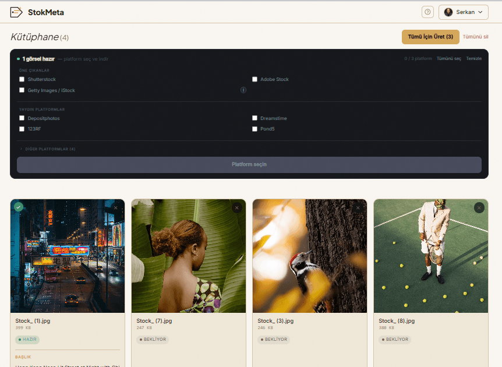Check the Depositphotos checkbox

point(22,118)
